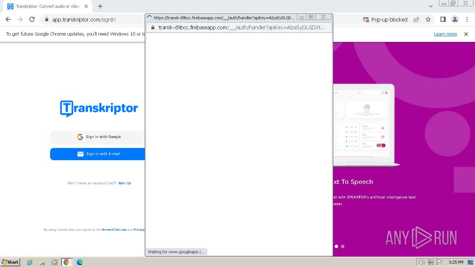Maximize the firebaseapp popup window
This screenshot has height=267, width=475.
tap(311, 17)
